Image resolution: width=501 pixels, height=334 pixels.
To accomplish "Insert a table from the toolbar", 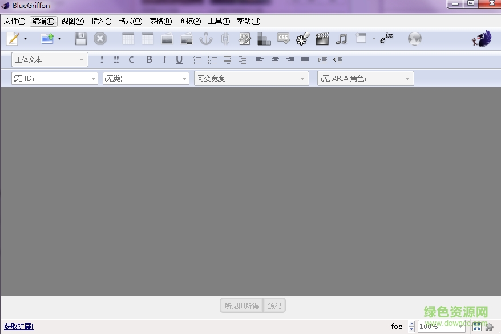I will point(128,38).
